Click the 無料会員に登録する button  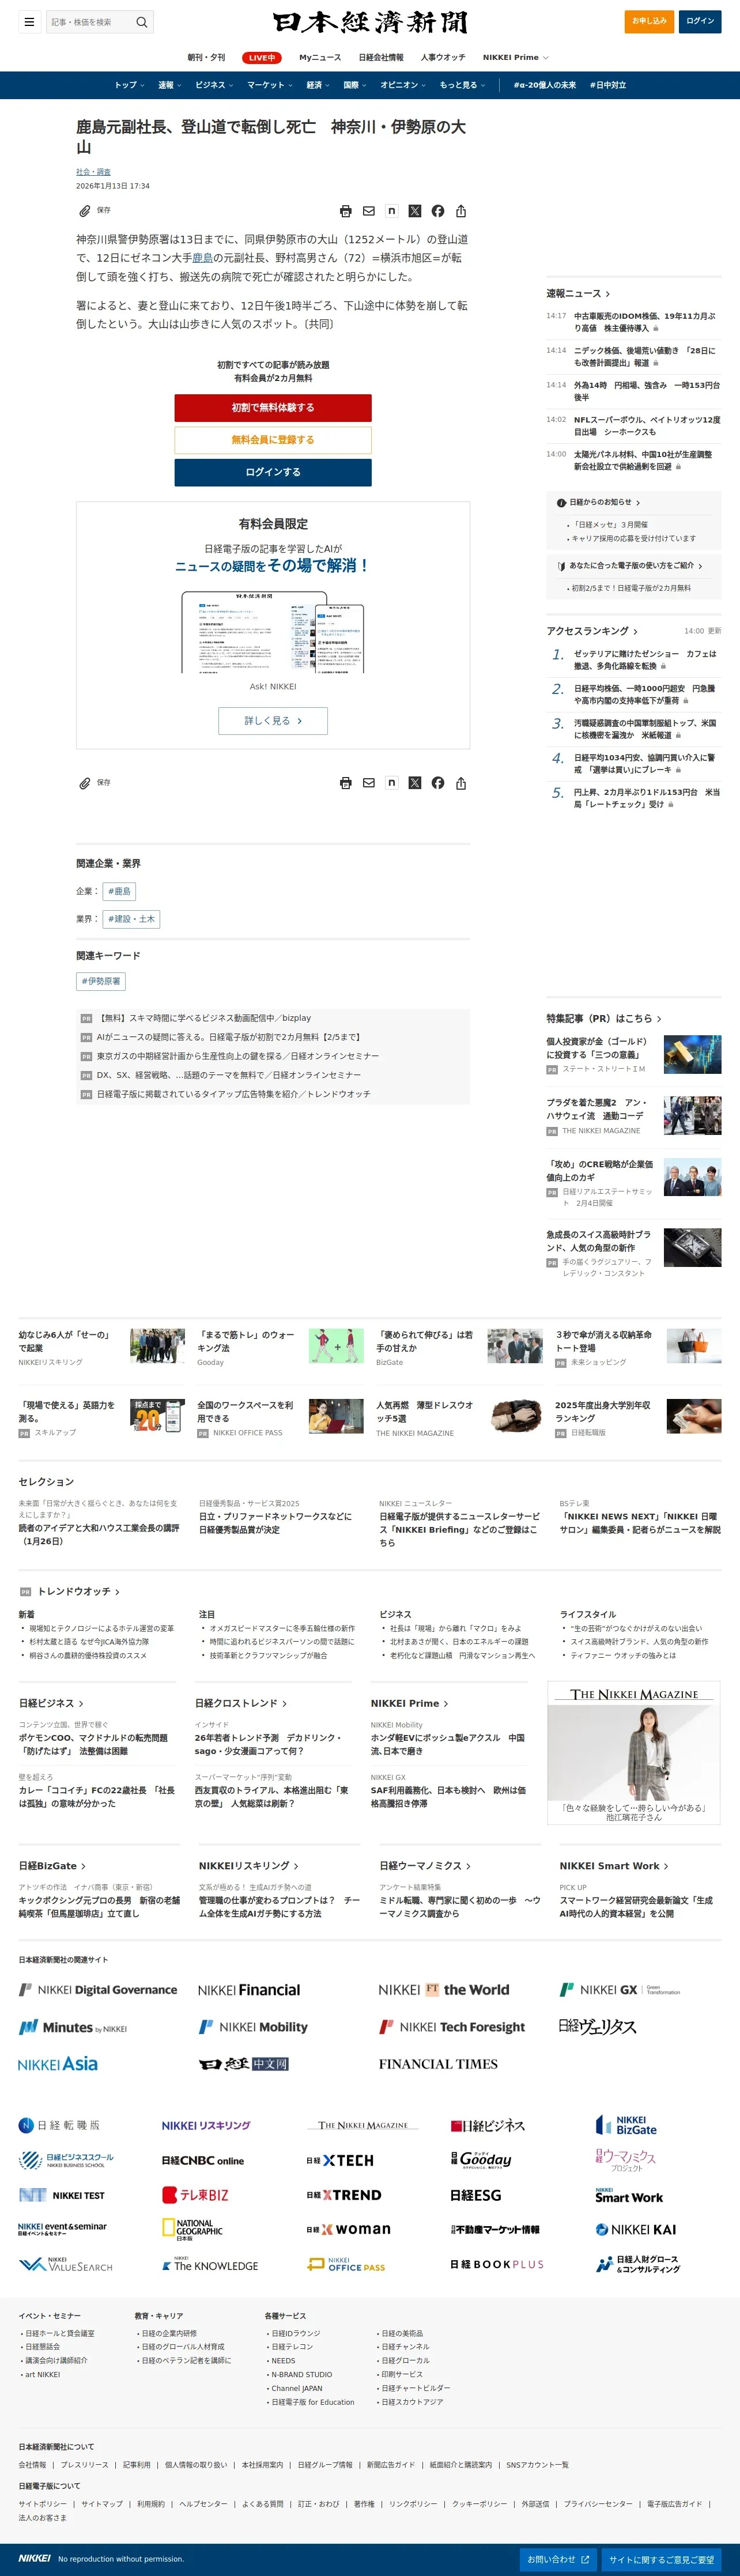[x=273, y=440]
